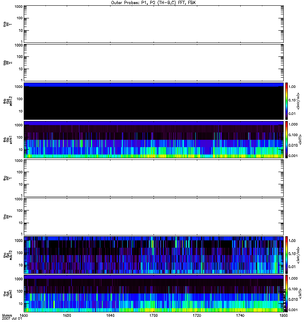Select the THB magnetic field spectrogram panel
Screen dimensions: 307x327
pyautogui.click(x=153, y=139)
